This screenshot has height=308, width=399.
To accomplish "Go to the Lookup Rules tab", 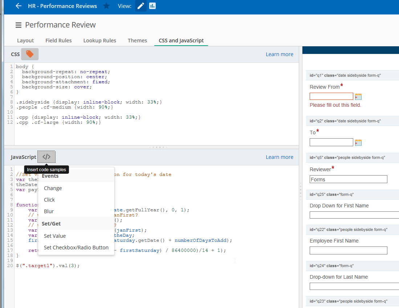I will click(x=99, y=41).
